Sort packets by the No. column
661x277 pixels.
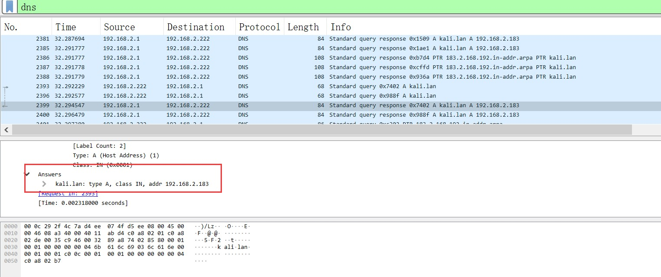click(26, 27)
